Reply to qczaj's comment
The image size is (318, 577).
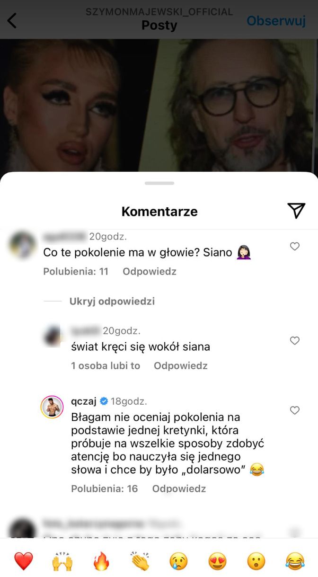179,488
